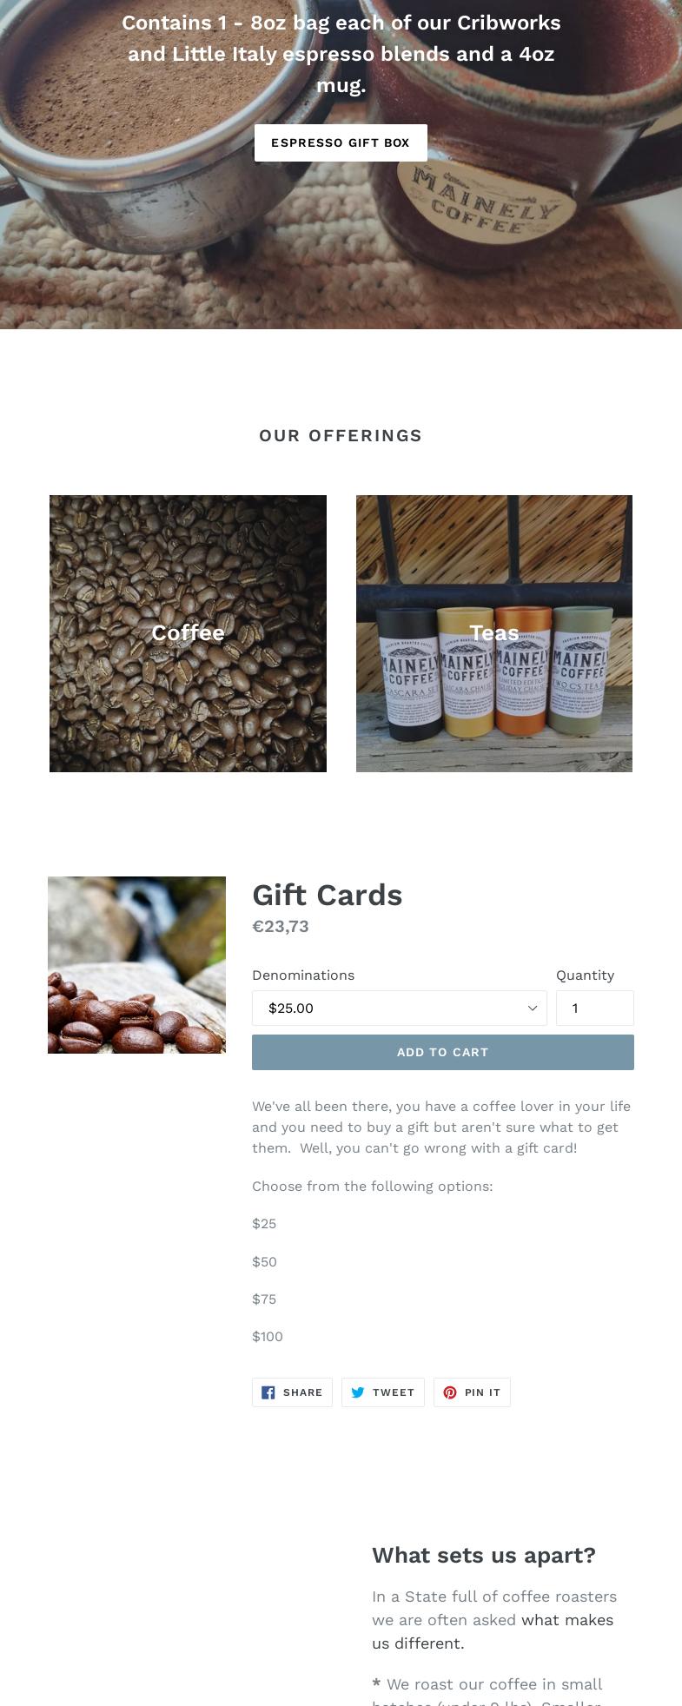Click the Quantity input field
The height and width of the screenshot is (1706, 682).
595,1008
